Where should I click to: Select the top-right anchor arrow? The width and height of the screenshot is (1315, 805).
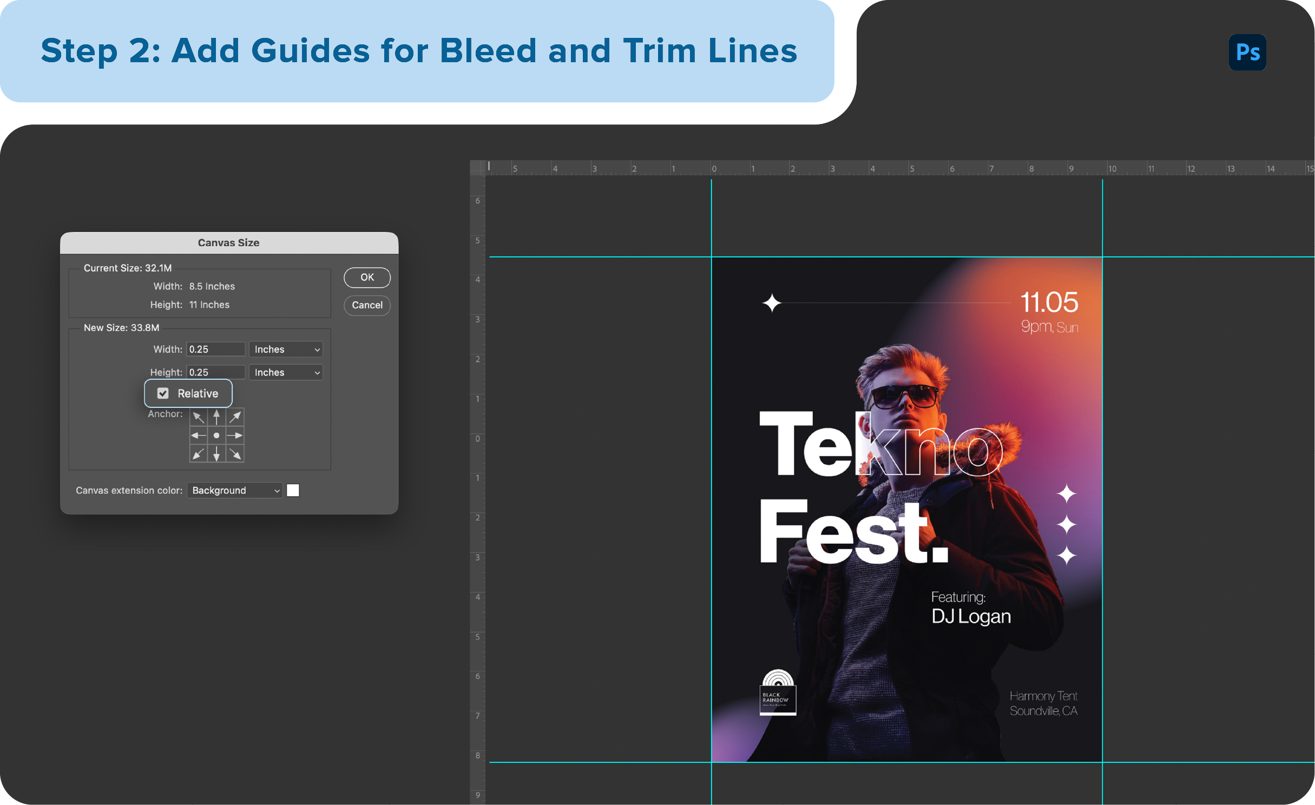(235, 417)
